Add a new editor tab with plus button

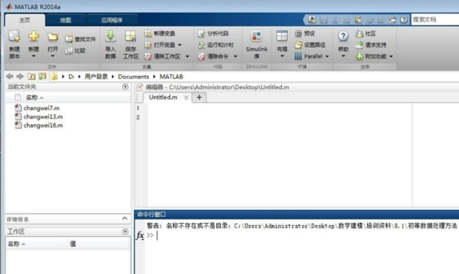199,98
